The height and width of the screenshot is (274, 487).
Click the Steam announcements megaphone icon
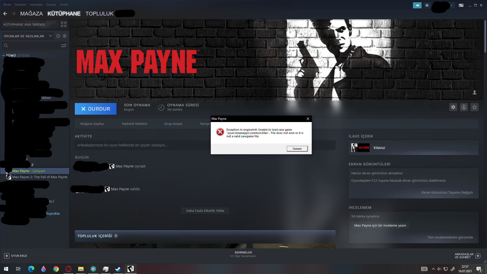pyautogui.click(x=417, y=5)
